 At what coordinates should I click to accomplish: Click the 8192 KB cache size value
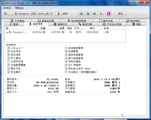53,88
